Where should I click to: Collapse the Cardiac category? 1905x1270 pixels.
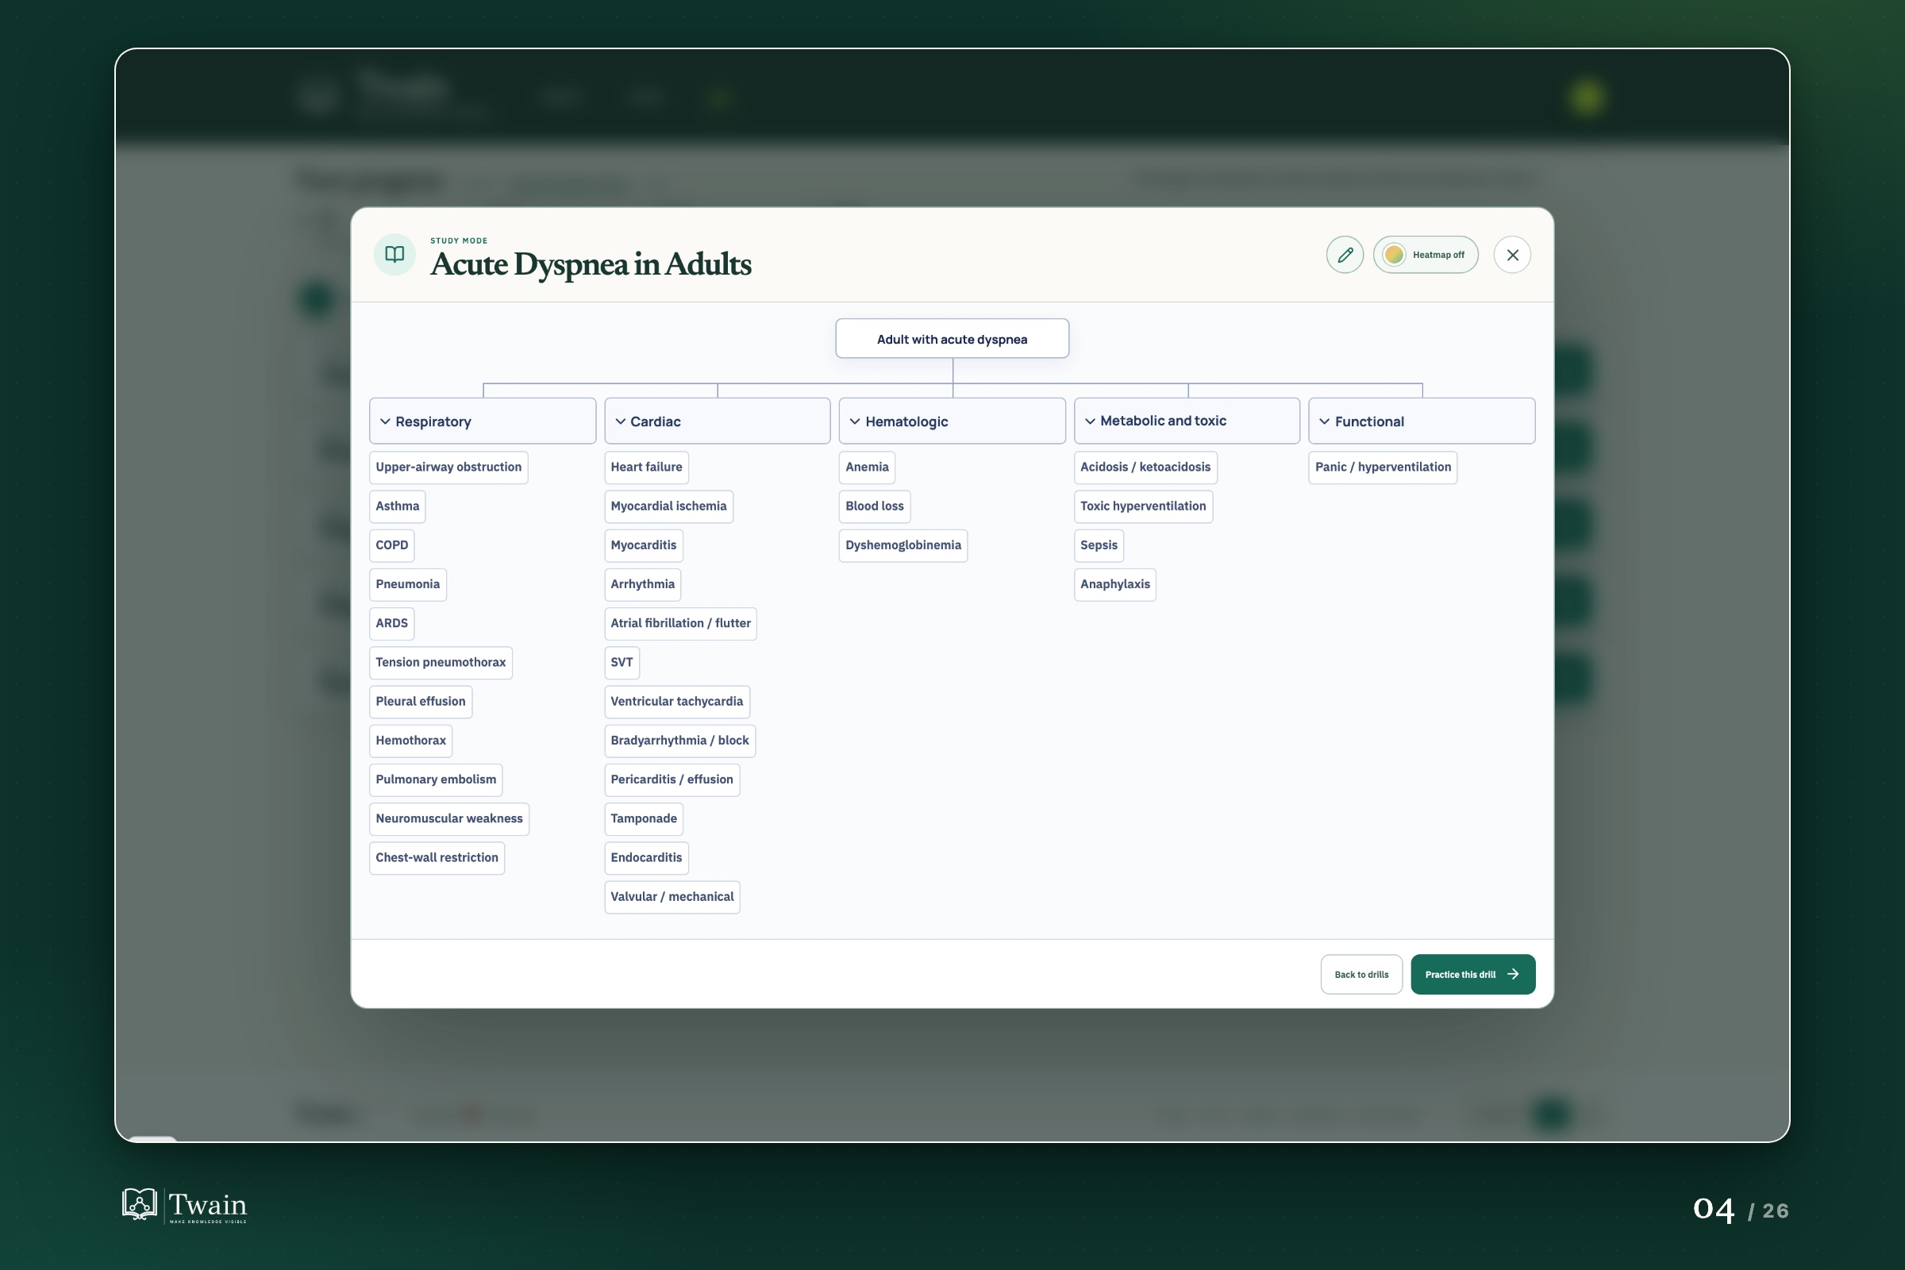[x=718, y=421]
